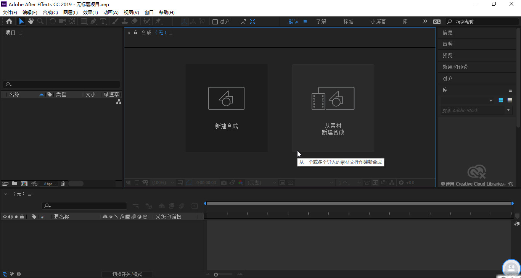
Task: Click 切换开关/模式 in the timeline
Action: [x=127, y=274]
